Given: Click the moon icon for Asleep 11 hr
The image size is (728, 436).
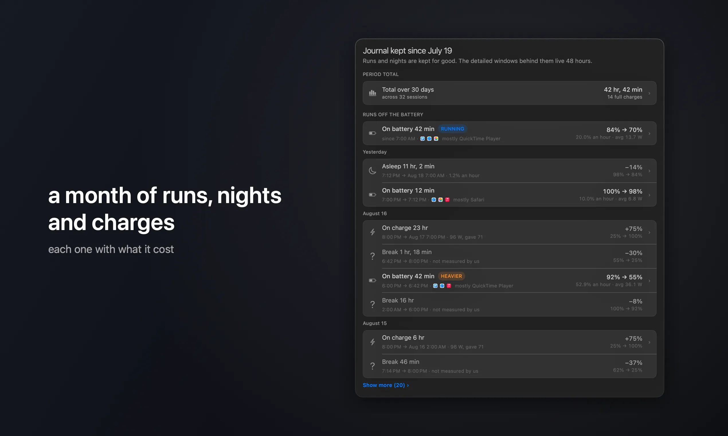Looking at the screenshot, I should click(x=373, y=171).
